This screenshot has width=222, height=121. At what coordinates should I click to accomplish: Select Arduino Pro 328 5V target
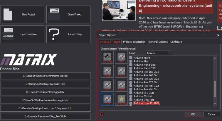point(146,82)
